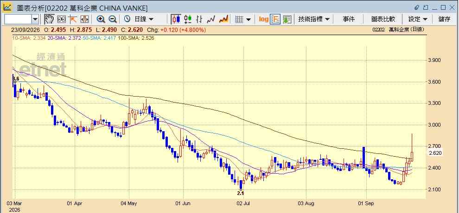Select the orange arrow pointer tool
The height and width of the screenshot is (213, 459).
(73, 19)
